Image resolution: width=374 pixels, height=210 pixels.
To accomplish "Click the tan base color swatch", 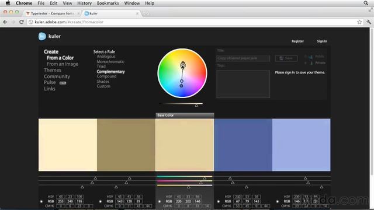I will [x=185, y=145].
